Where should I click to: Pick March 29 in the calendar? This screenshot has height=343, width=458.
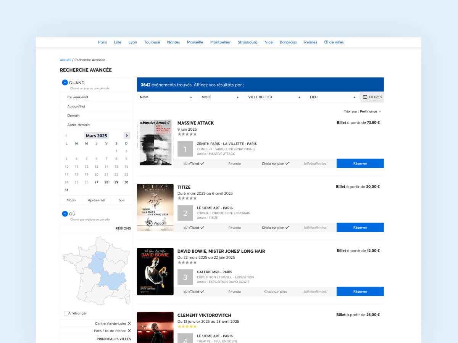pyautogui.click(x=116, y=182)
